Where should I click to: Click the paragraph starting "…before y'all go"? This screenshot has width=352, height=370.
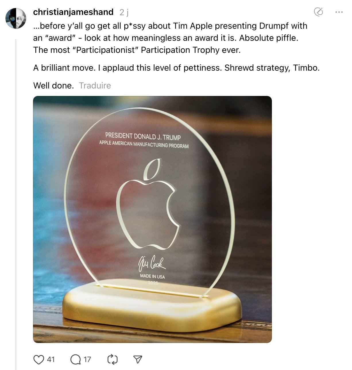170,38
